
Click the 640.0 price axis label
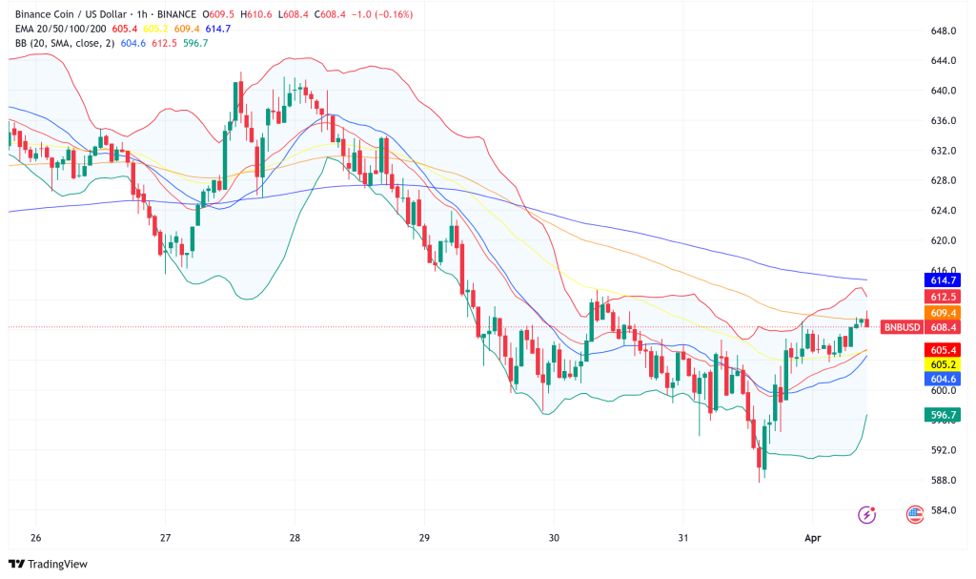[x=943, y=91]
